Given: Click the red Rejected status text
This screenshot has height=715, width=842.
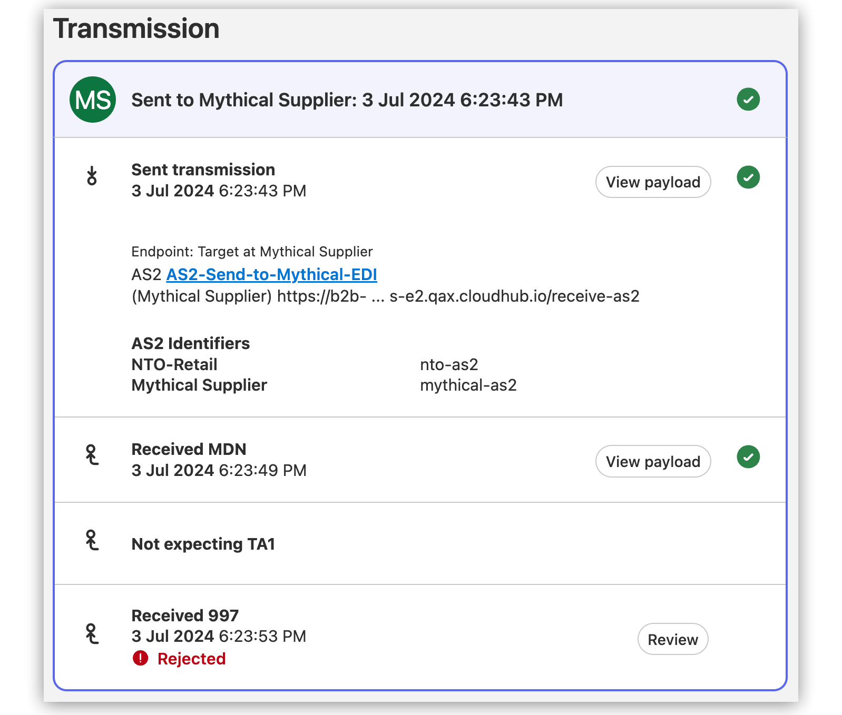Looking at the screenshot, I should [191, 659].
